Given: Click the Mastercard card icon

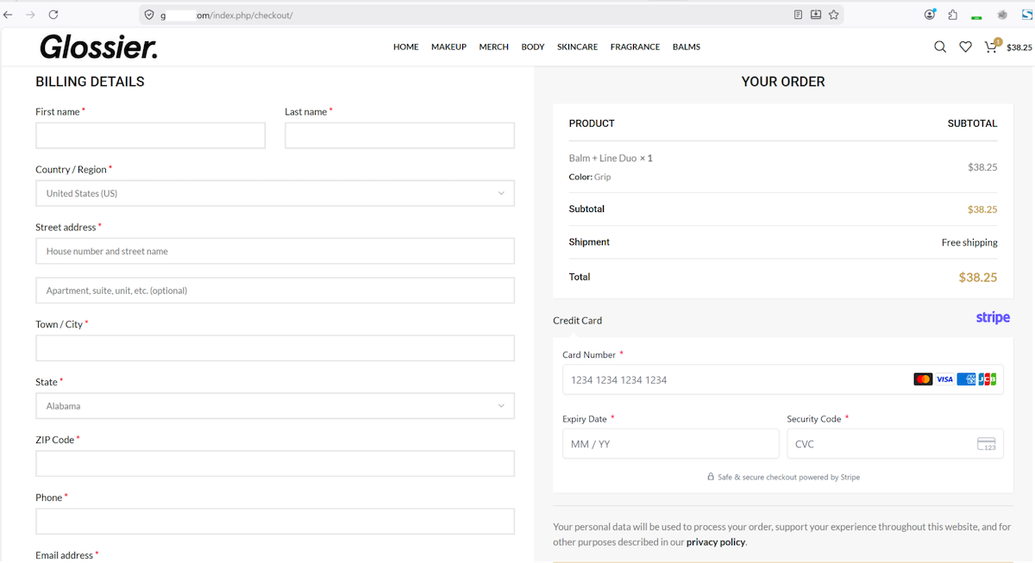Looking at the screenshot, I should (923, 379).
